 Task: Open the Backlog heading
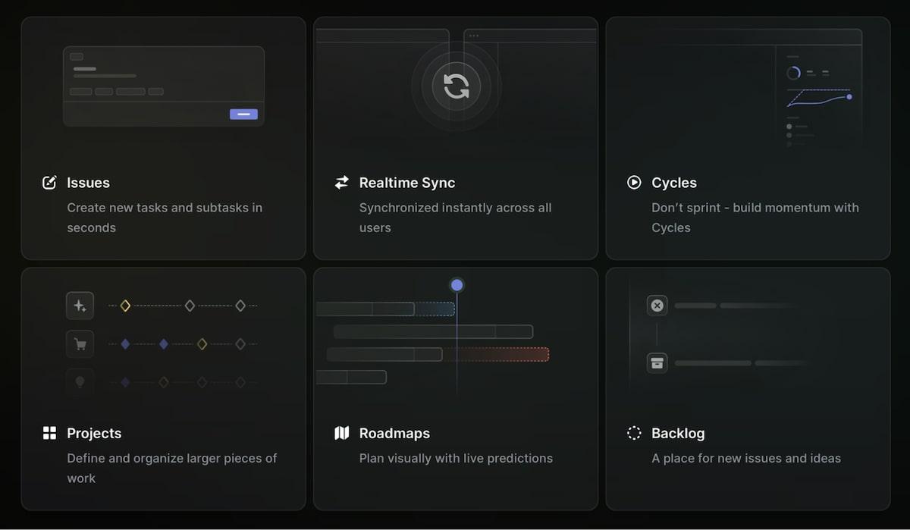coord(678,433)
